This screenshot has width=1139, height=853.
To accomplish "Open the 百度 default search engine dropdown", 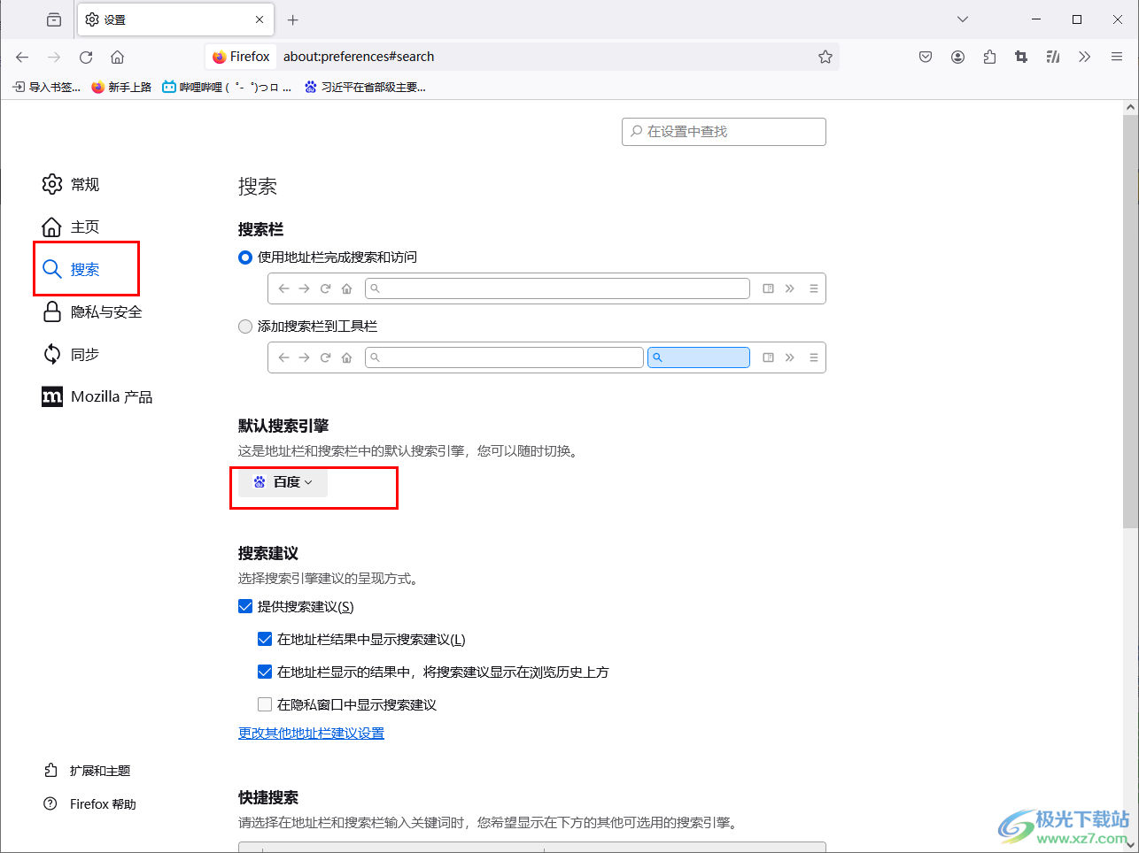I will [x=283, y=482].
